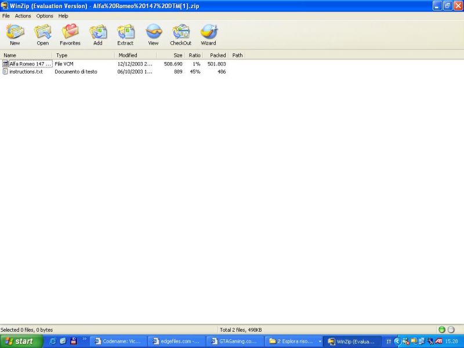This screenshot has width=464, height=348.
Task: Click the gray status light indicator
Action: tap(451, 329)
